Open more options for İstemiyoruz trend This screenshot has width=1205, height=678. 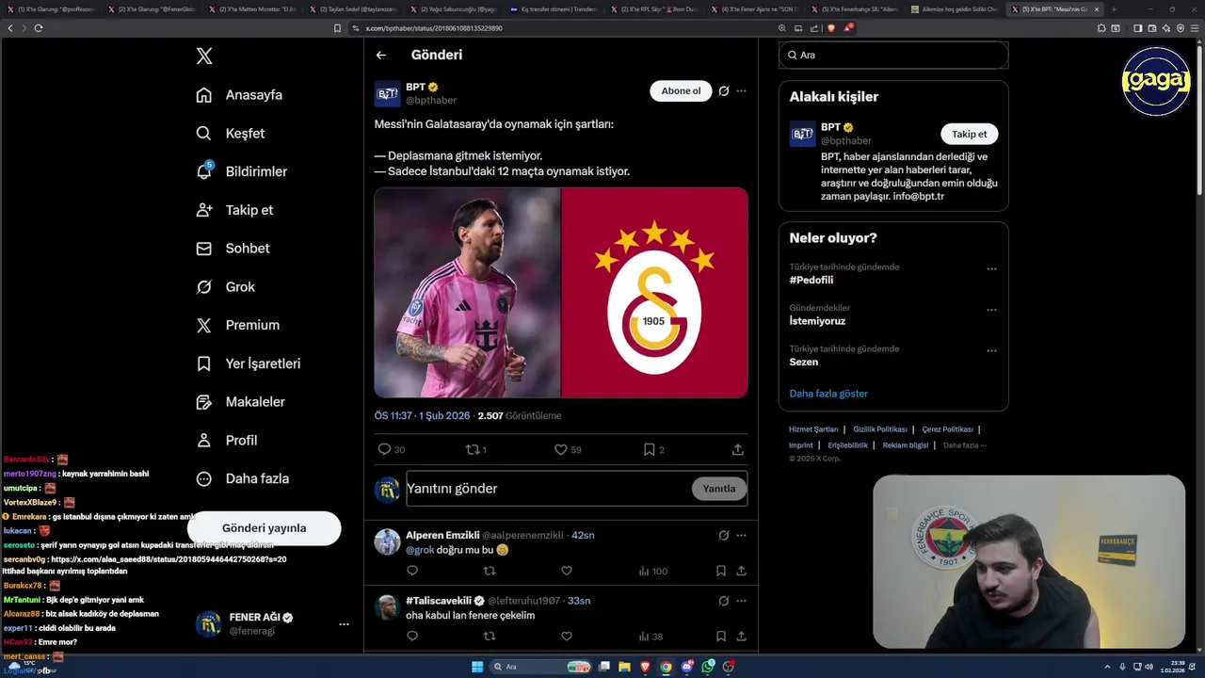coord(991,310)
